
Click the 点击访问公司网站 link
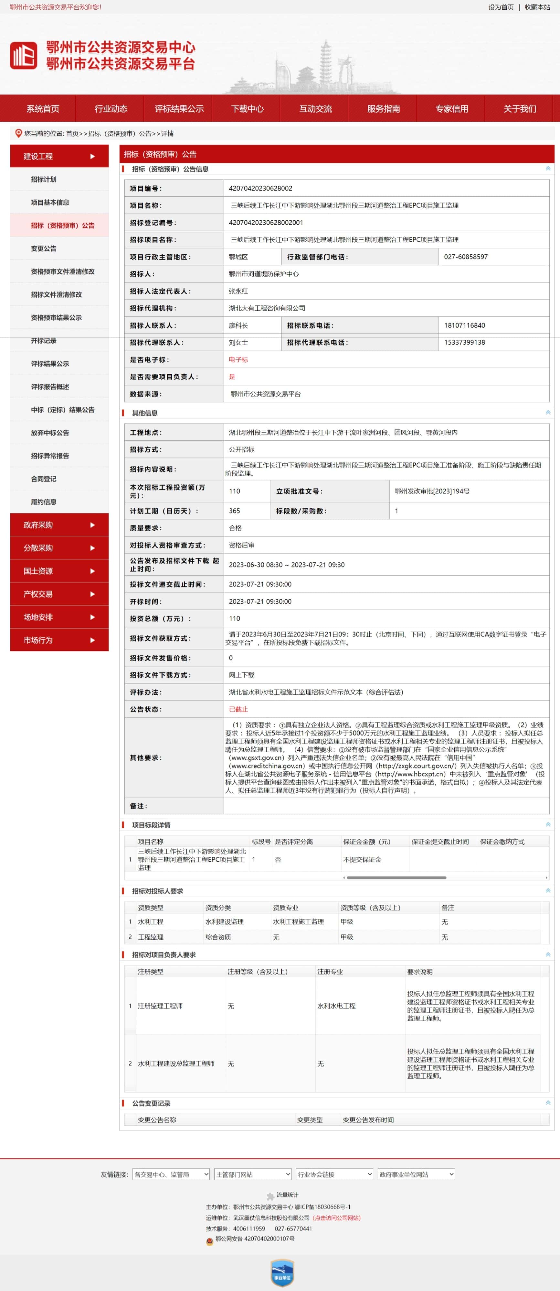pyautogui.click(x=336, y=1218)
